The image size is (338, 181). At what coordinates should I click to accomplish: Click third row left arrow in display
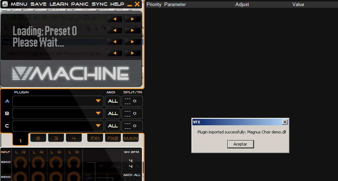(x=115, y=42)
